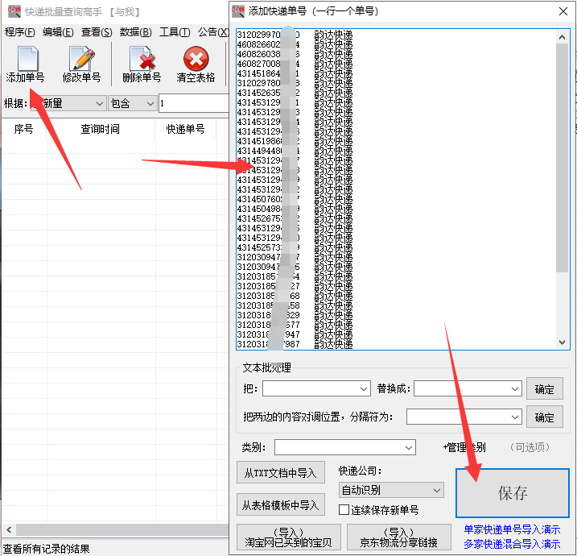This screenshot has width=577, height=556.
Task: Expand the 包含 condition dropdown
Action: [x=150, y=103]
